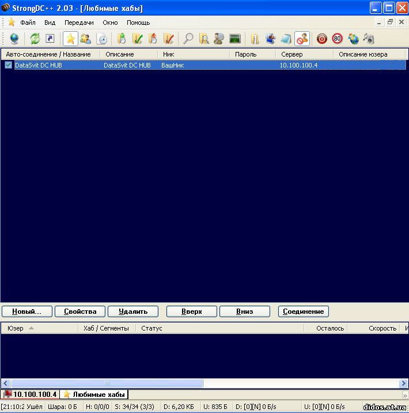
Task: Open Recent Hubs clock icon
Action: 102,39
